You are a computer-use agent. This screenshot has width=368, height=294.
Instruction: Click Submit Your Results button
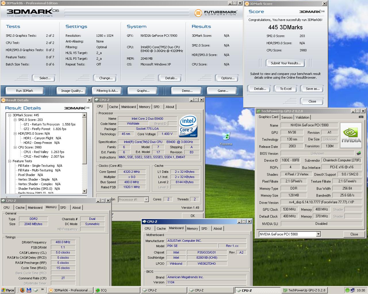(x=286, y=63)
